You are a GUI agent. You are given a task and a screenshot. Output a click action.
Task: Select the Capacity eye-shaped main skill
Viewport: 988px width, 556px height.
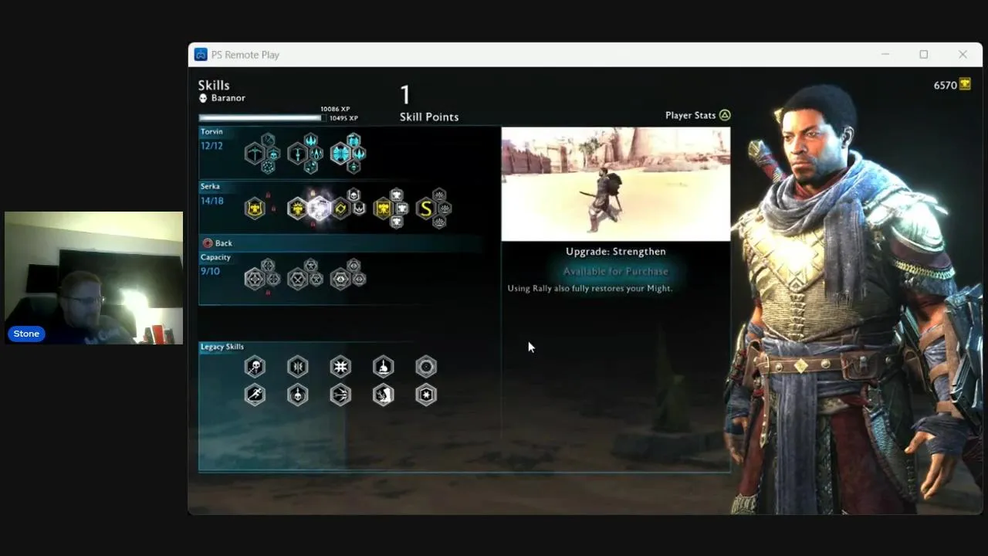(340, 279)
